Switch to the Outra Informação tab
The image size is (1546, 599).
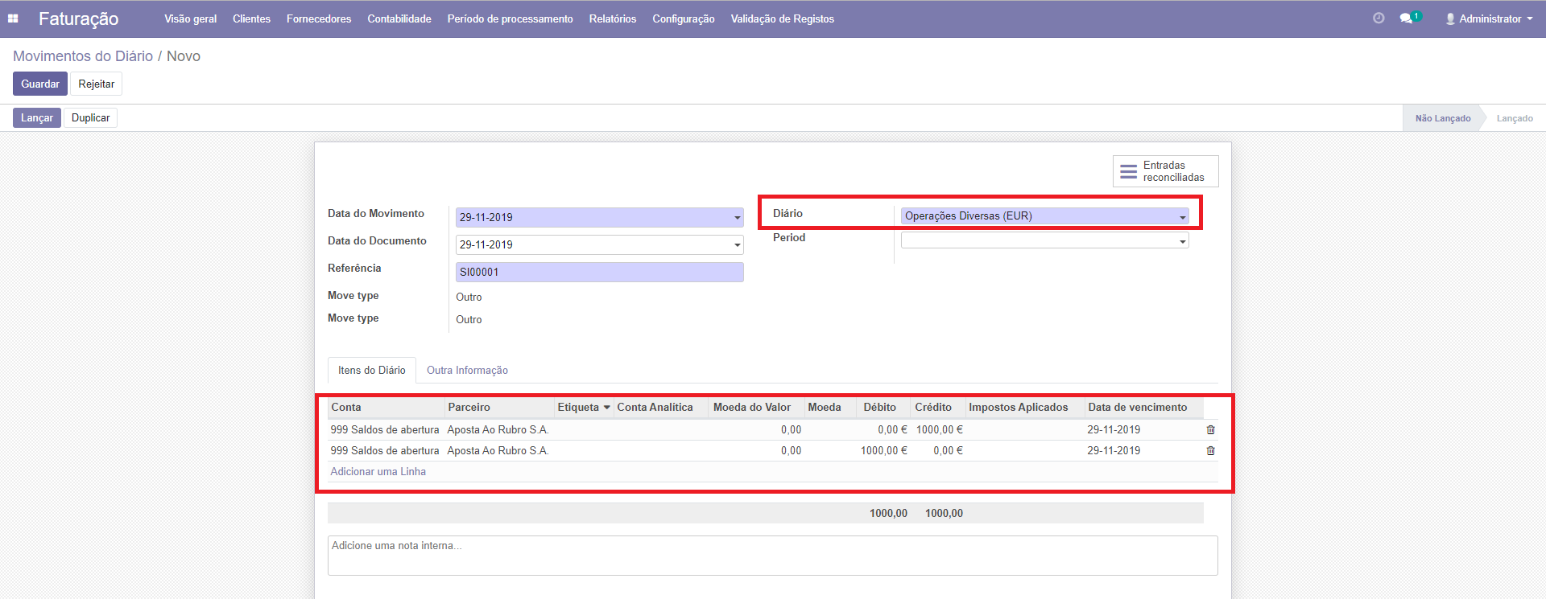(467, 371)
